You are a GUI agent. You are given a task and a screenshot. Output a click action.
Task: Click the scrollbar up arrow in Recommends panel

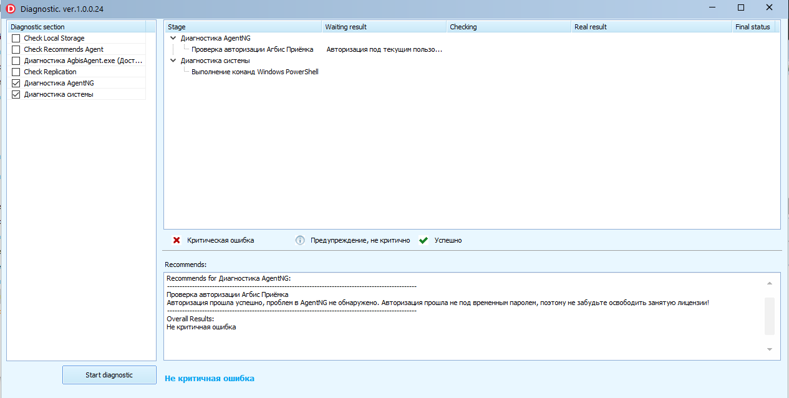tap(769, 282)
